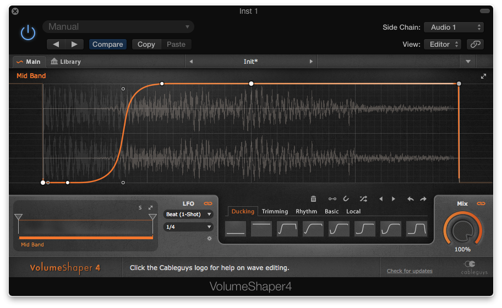Open the Basic wave tab
This screenshot has width=502, height=308.
pos(331,211)
